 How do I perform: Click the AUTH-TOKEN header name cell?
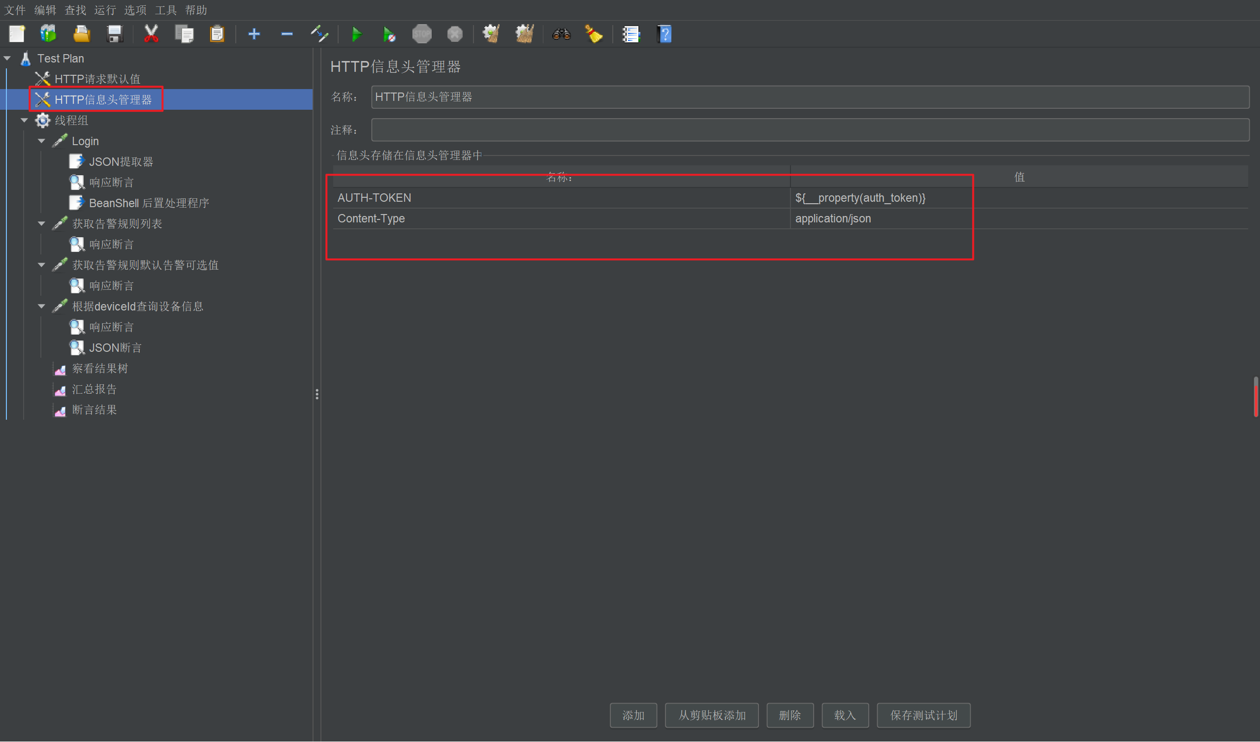click(x=562, y=198)
